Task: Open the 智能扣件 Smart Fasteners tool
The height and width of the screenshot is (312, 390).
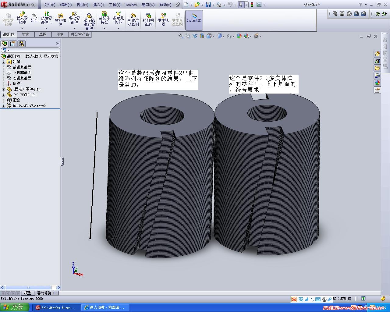Action: tap(60, 19)
